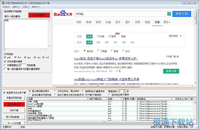Enable 自动定位到下载项 checkbox
The image size is (199, 130).
coord(109,95)
